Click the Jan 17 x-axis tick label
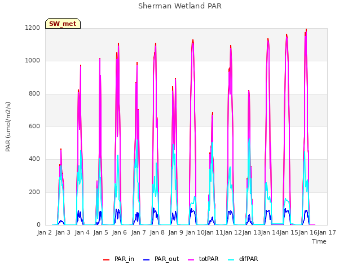Screen dimensions: 361x270 327,232
